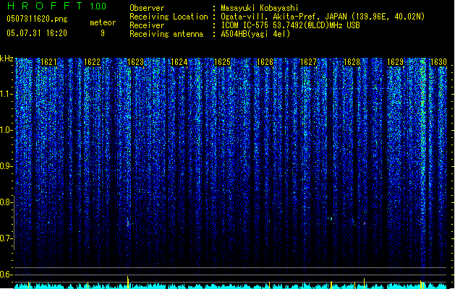Click the Receiver label

(147, 25)
